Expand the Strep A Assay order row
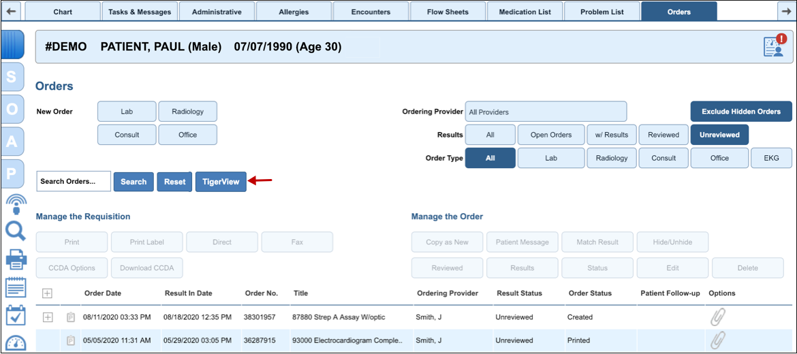 click(47, 317)
